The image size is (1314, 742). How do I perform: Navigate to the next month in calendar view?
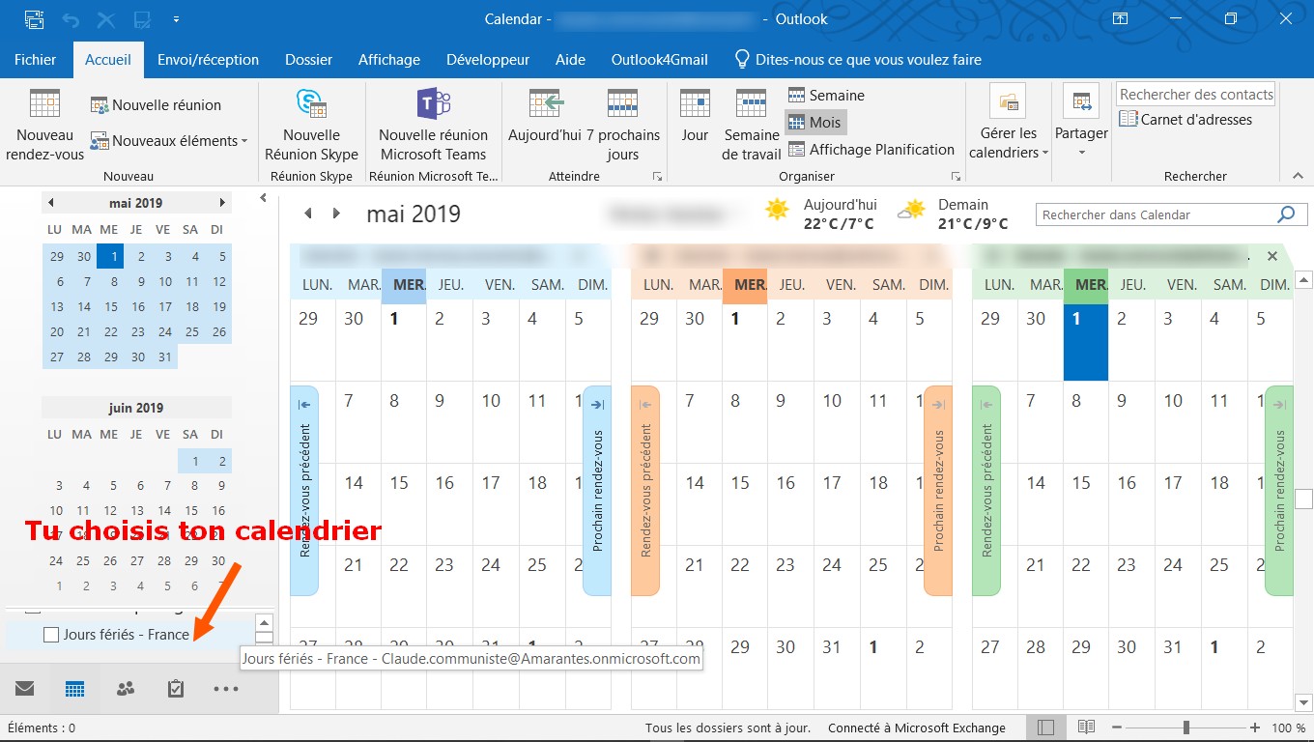pyautogui.click(x=336, y=214)
